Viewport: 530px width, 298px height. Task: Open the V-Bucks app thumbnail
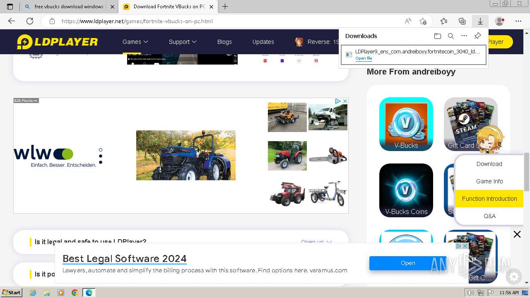click(406, 124)
